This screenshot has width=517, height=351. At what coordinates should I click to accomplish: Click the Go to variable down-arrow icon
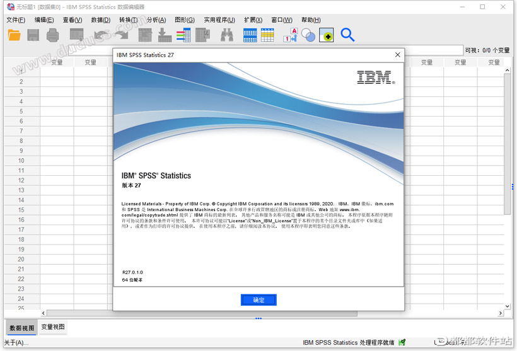point(165,35)
